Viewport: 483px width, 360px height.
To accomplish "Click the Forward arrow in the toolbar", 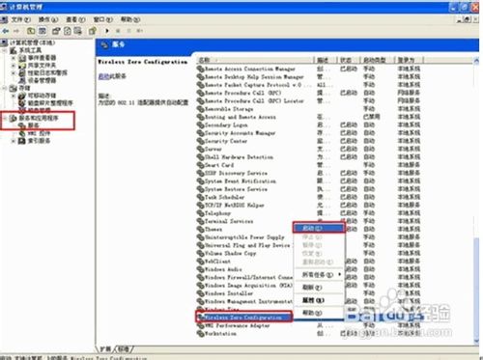I will coord(16,31).
